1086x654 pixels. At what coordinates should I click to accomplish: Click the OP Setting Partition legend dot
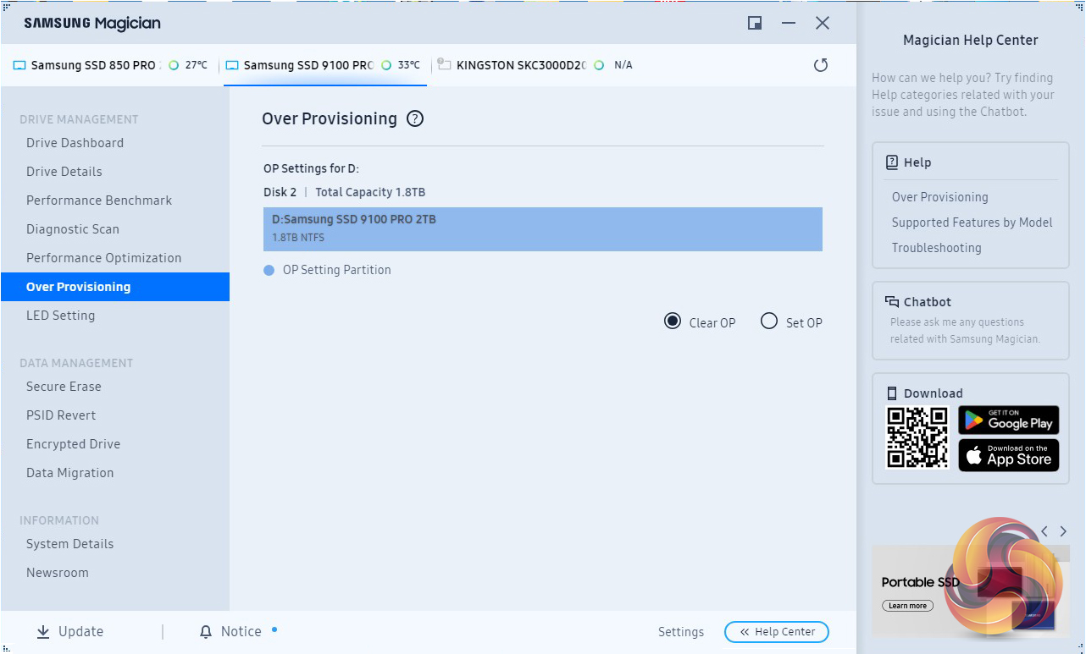point(269,271)
